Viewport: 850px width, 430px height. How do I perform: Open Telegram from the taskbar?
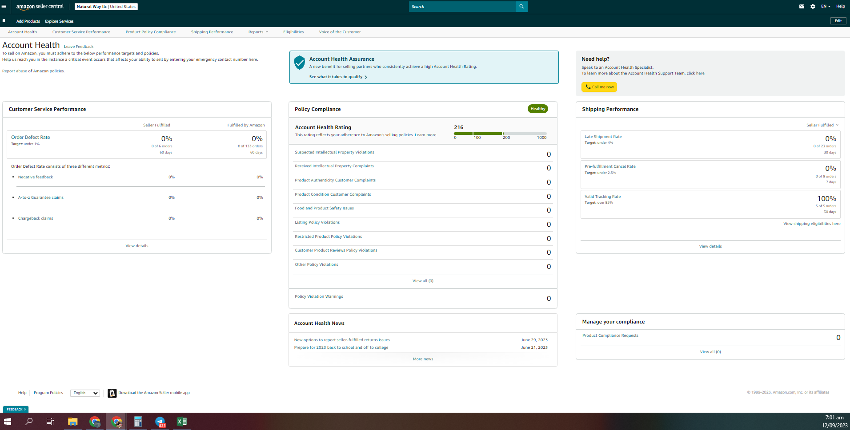click(x=160, y=422)
